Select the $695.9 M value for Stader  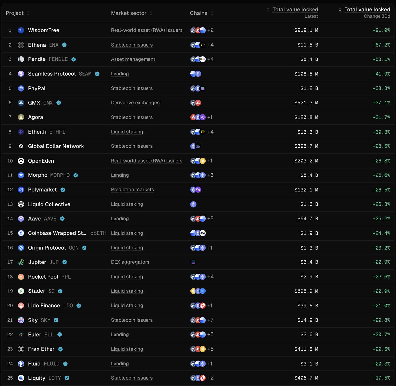pyautogui.click(x=306, y=291)
